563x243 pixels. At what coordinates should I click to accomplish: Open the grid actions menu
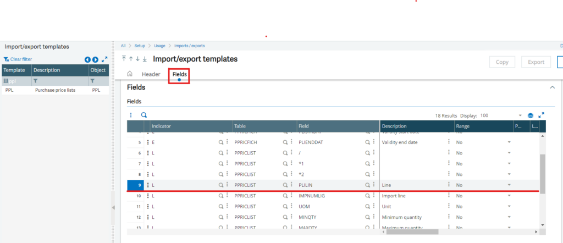tap(131, 115)
